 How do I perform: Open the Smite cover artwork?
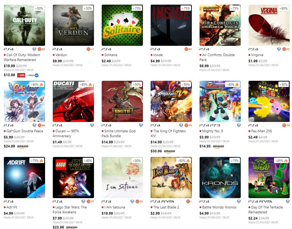click(122, 101)
